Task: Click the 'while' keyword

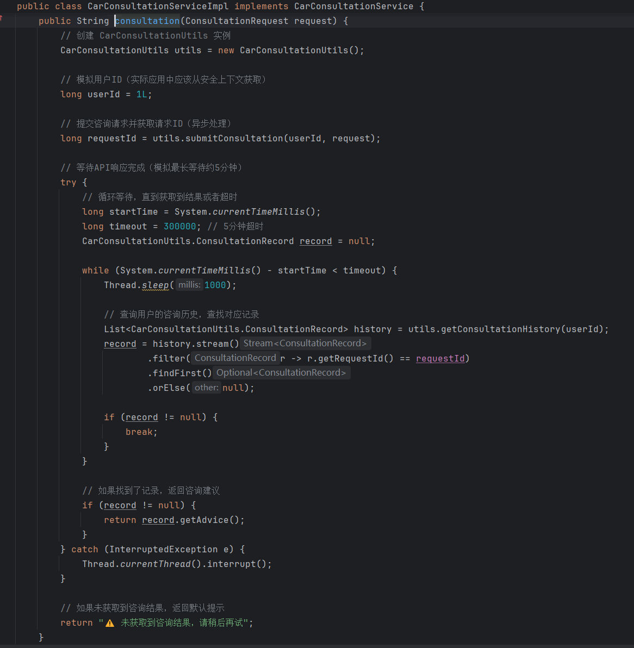Action: point(96,270)
